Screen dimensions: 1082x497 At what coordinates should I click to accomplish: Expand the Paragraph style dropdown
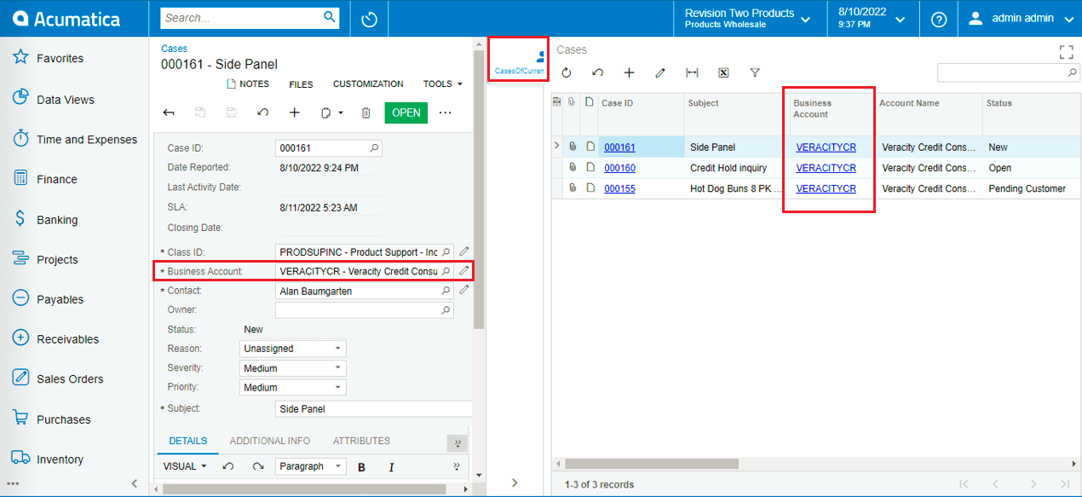point(310,466)
